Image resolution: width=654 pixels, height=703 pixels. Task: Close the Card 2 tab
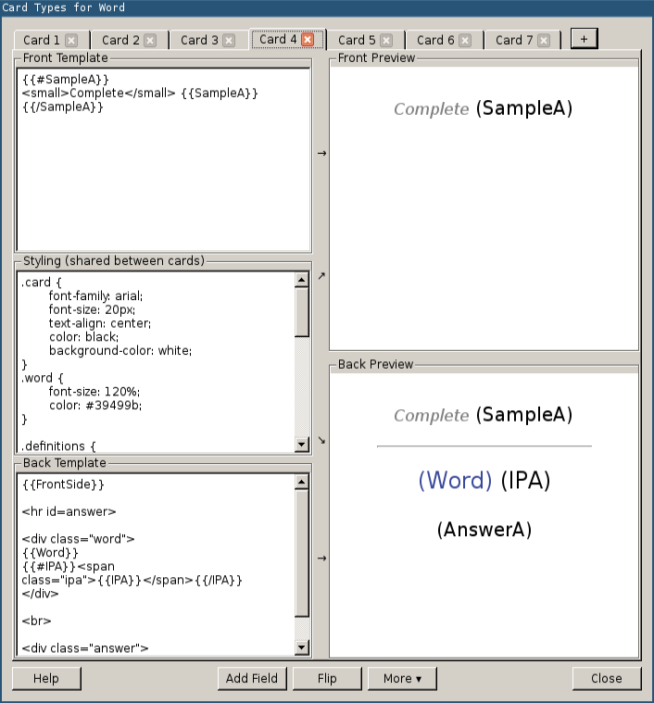[150, 41]
